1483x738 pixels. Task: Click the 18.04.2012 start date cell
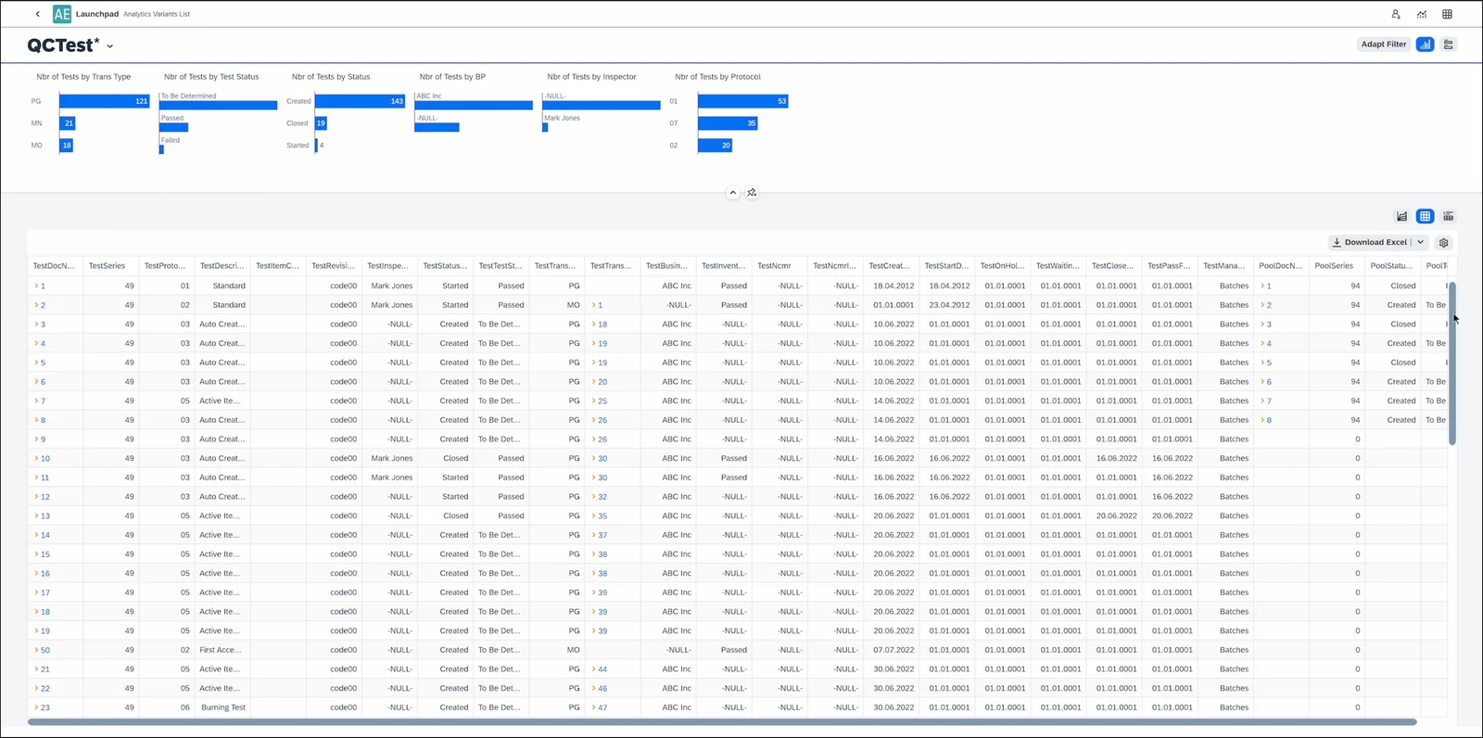point(949,286)
